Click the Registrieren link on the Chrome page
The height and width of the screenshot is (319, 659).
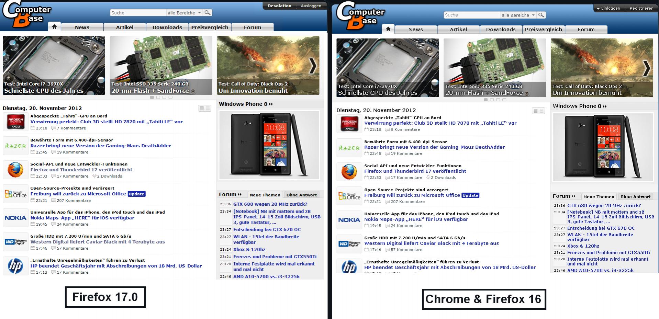tap(641, 8)
